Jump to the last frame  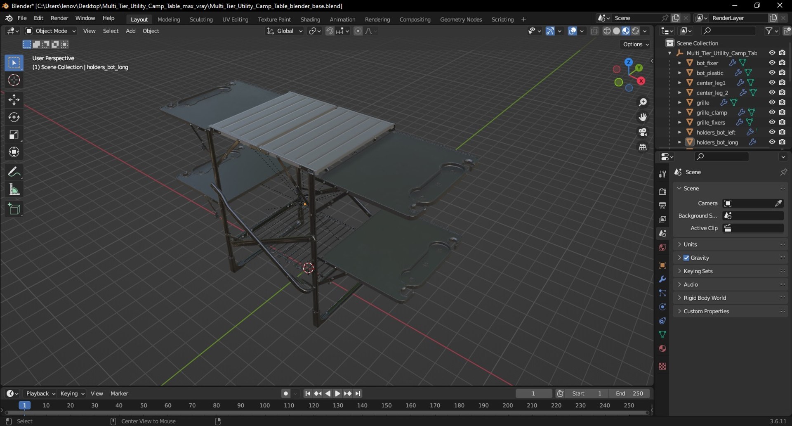point(358,393)
